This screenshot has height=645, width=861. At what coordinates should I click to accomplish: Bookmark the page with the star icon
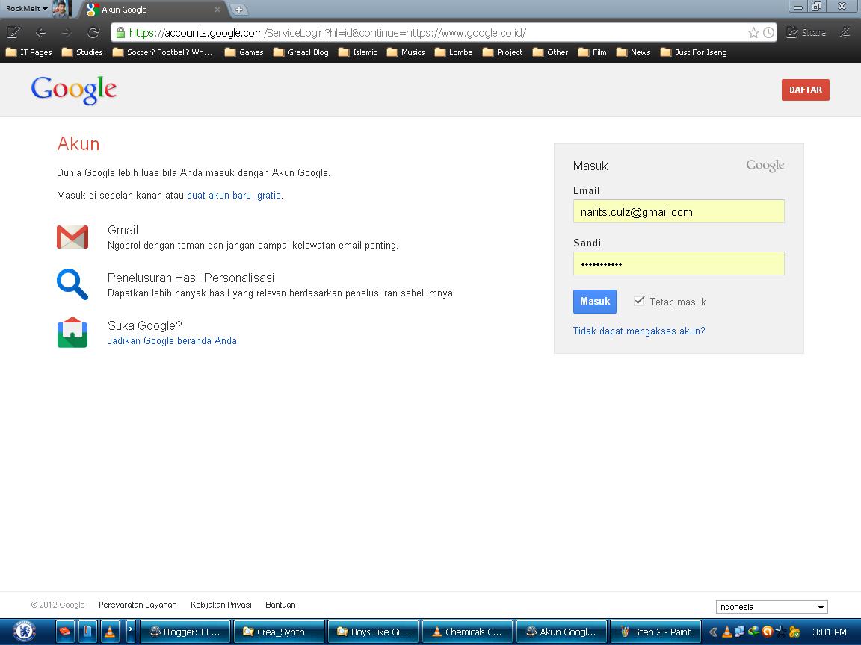pos(753,33)
